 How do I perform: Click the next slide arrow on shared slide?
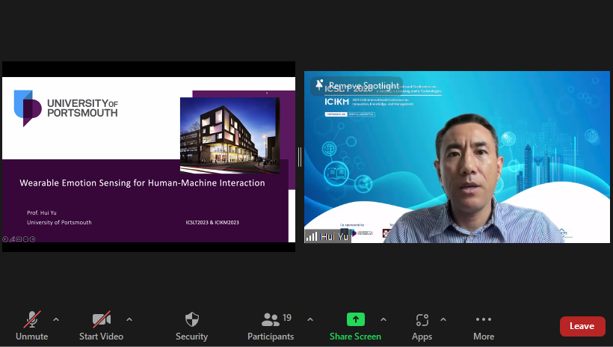point(32,239)
